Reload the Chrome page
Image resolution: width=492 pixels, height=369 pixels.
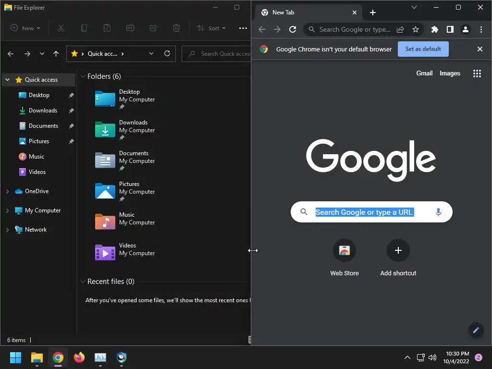click(293, 29)
